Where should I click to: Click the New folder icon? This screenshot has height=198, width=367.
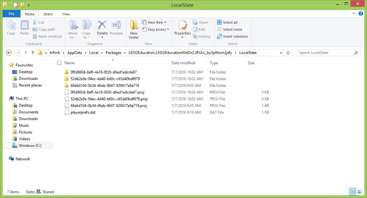(x=134, y=26)
